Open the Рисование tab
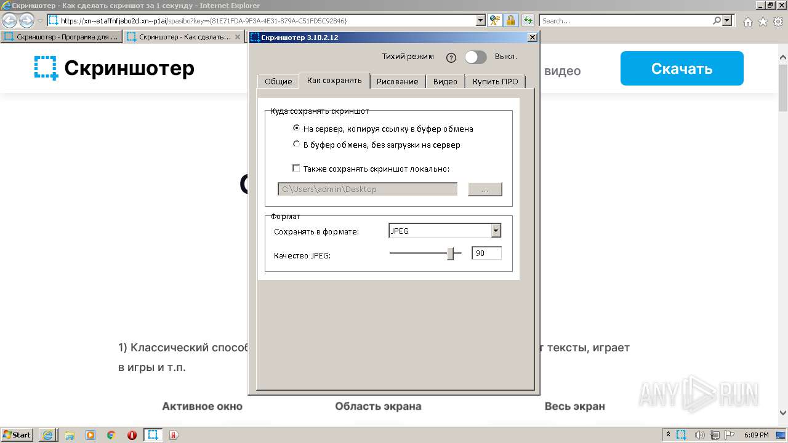This screenshot has height=443, width=788. [398, 81]
